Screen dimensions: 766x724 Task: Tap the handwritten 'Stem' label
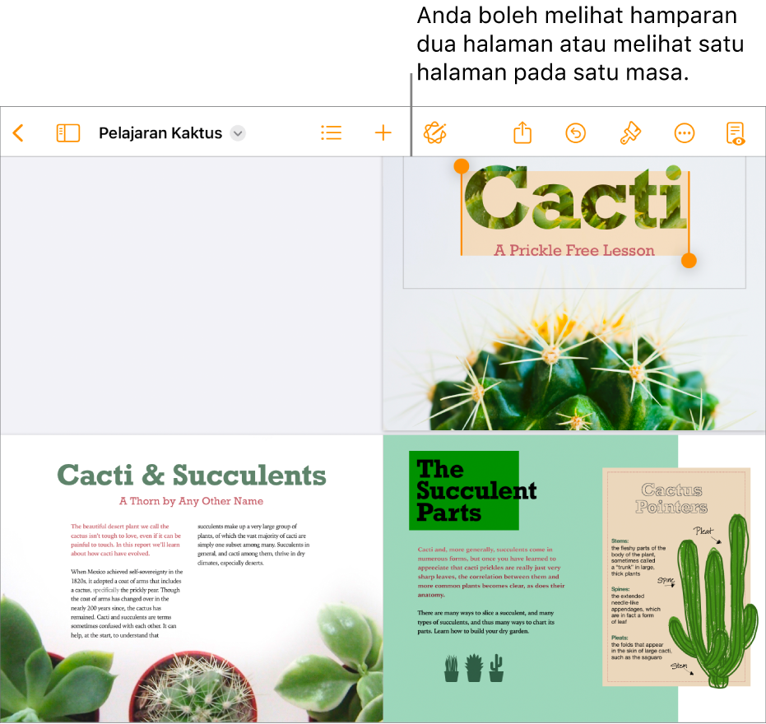click(679, 666)
